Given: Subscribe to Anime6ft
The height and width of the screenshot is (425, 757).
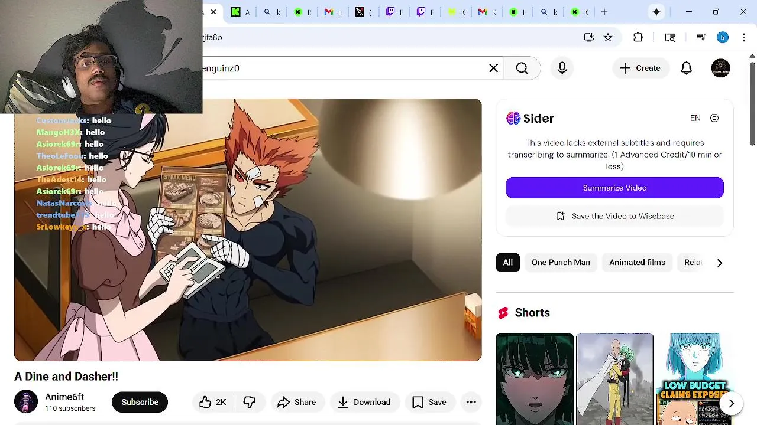Looking at the screenshot, I should [x=140, y=402].
